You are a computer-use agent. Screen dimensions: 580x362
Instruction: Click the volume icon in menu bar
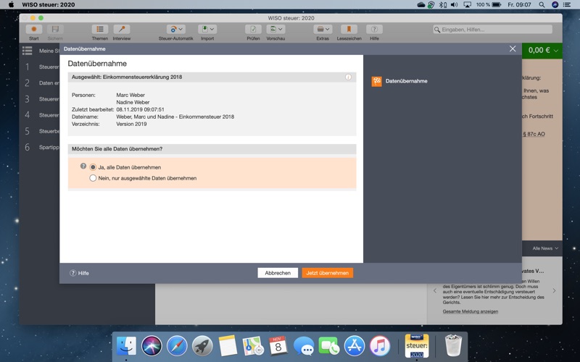click(x=455, y=4)
